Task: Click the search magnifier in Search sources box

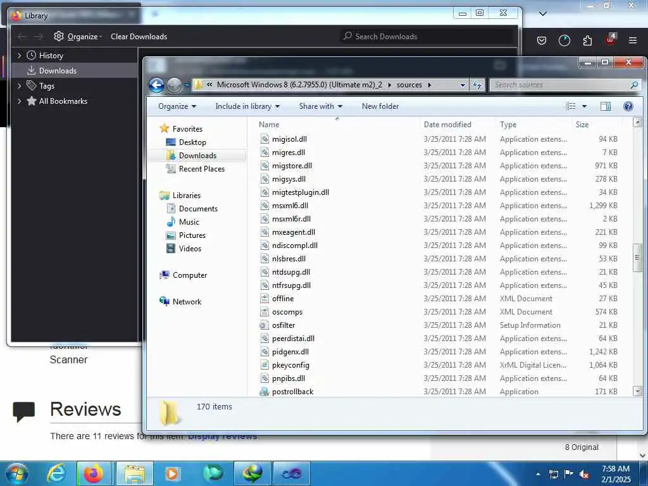Action: [634, 85]
